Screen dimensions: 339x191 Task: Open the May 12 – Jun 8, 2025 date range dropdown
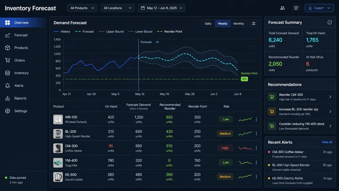[x=162, y=8]
